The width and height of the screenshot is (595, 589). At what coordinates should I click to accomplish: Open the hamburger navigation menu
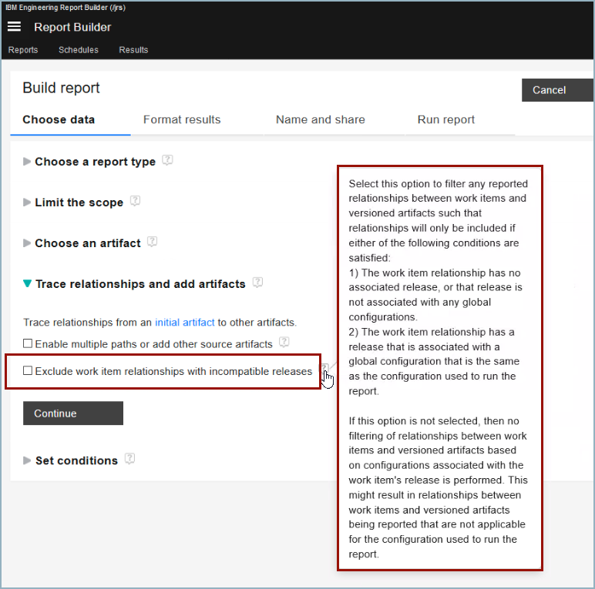point(14,27)
